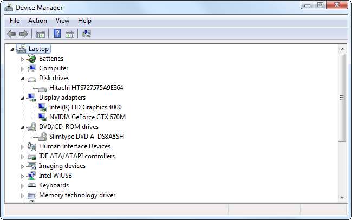Click the Intel WiUSB device icon

(x=32, y=176)
